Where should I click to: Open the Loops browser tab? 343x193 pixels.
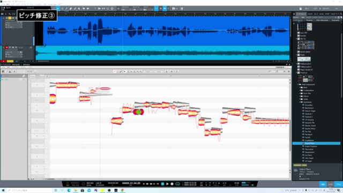[316, 14]
